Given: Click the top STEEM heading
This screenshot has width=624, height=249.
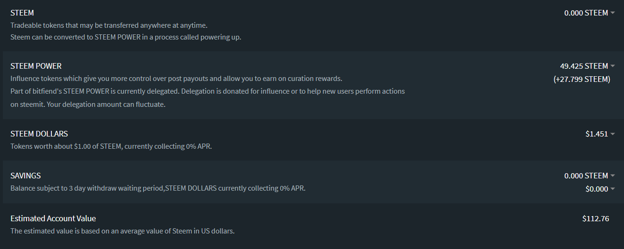Looking at the screenshot, I should [x=22, y=13].
